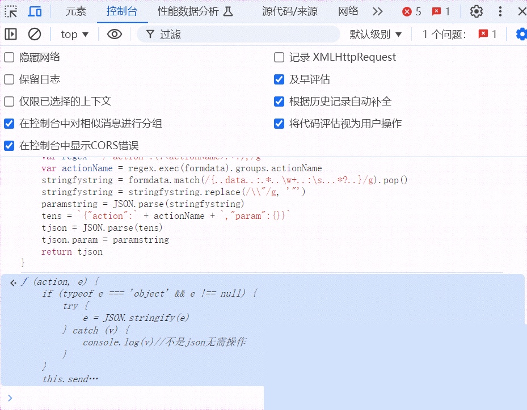Click 'tjson = JSON.parse(tens)' line

pos(102,228)
